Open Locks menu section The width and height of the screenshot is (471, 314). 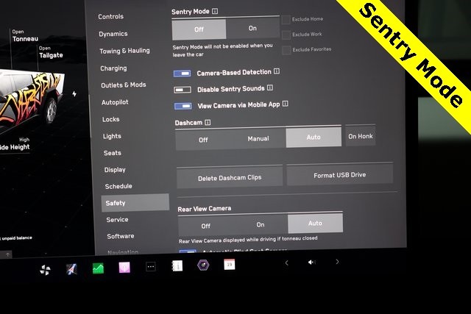coord(111,119)
